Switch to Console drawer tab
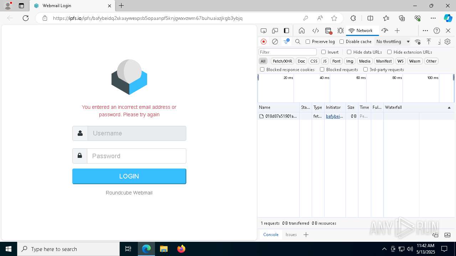The width and height of the screenshot is (456, 256). (271, 235)
